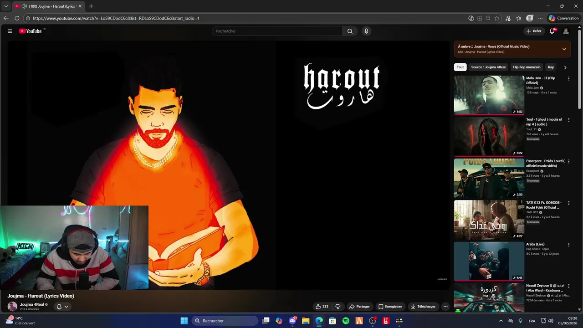Screen dimensions: 583x328
Task: Open 1oul - 1ghoul video thumbnail
Action: click(489, 136)
